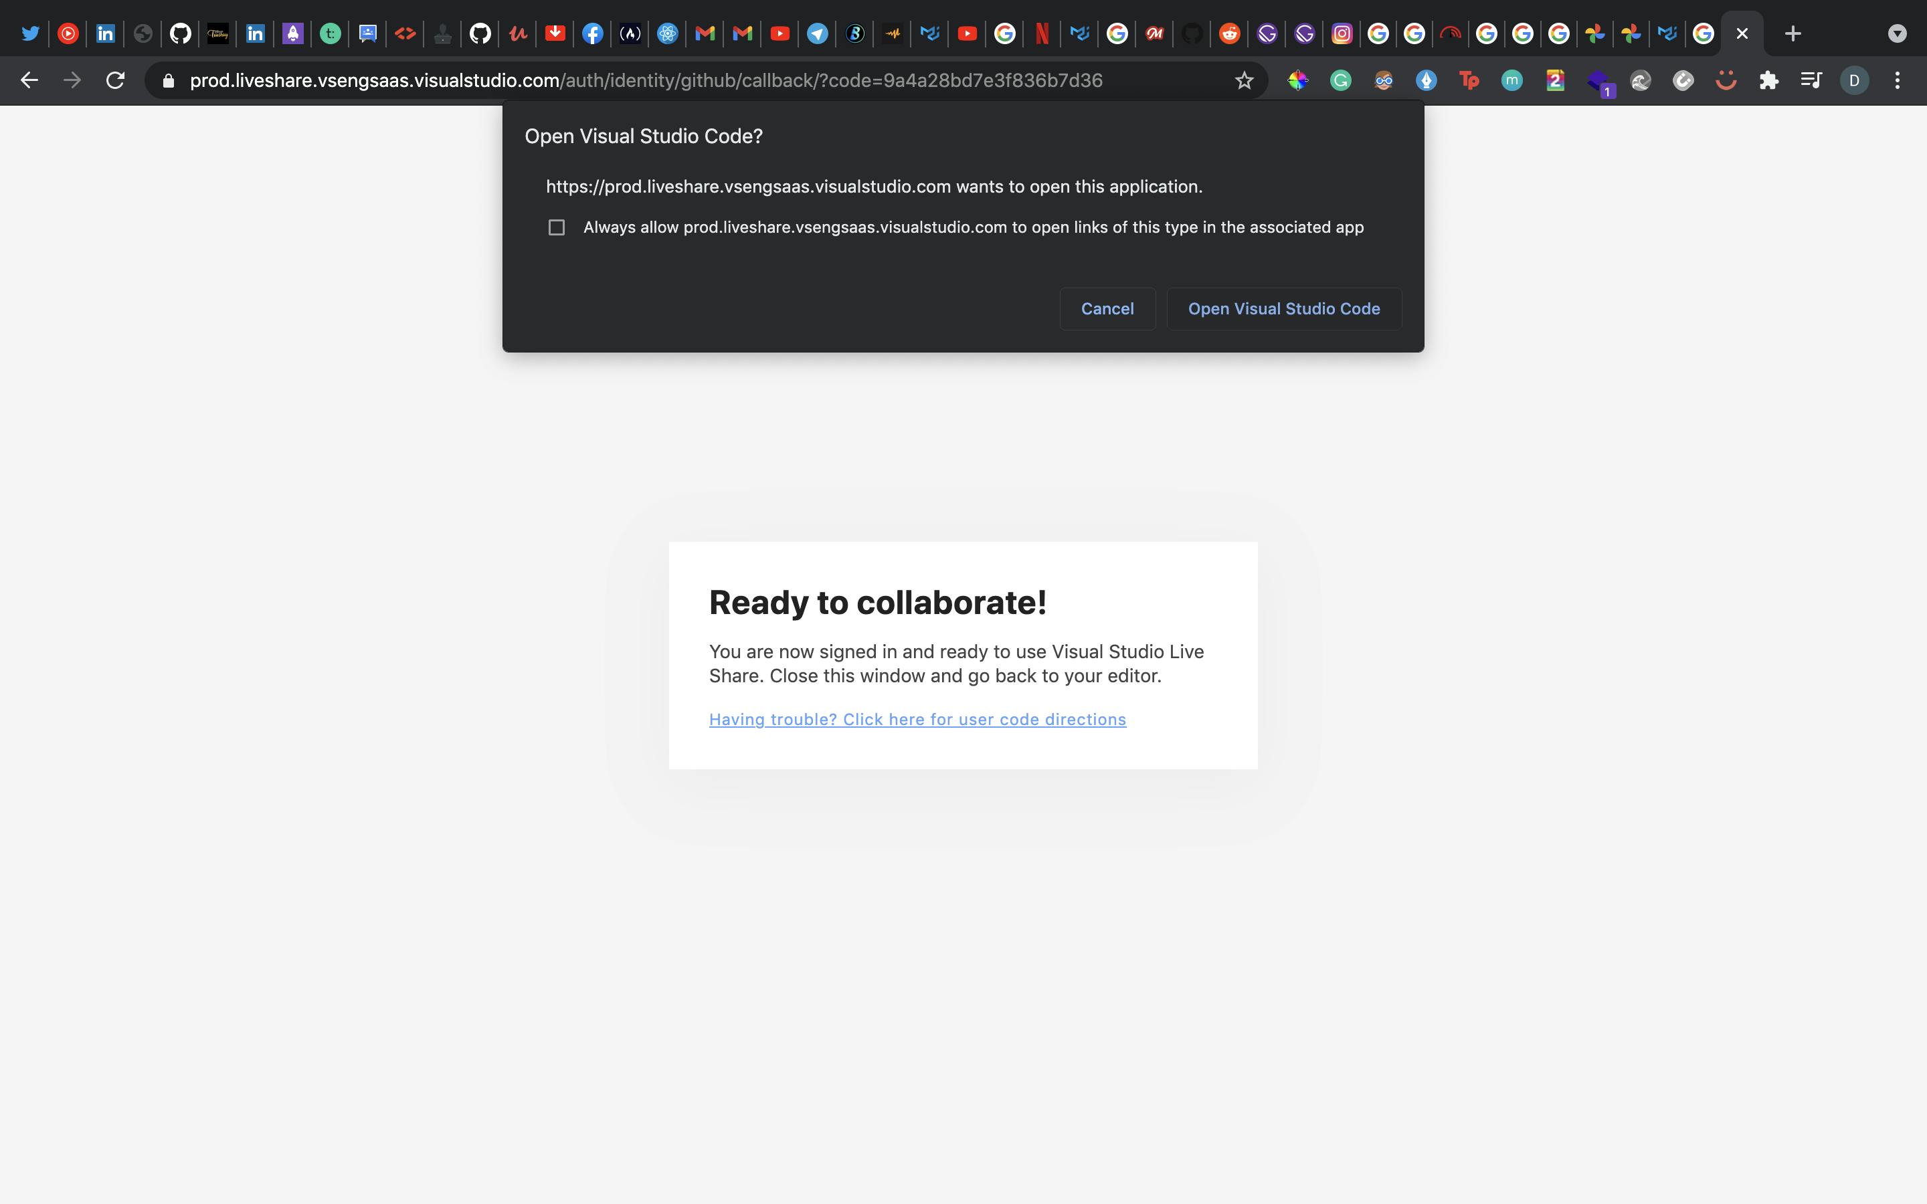Open the green 't' circle tab
This screenshot has width=1927, height=1204.
330,33
